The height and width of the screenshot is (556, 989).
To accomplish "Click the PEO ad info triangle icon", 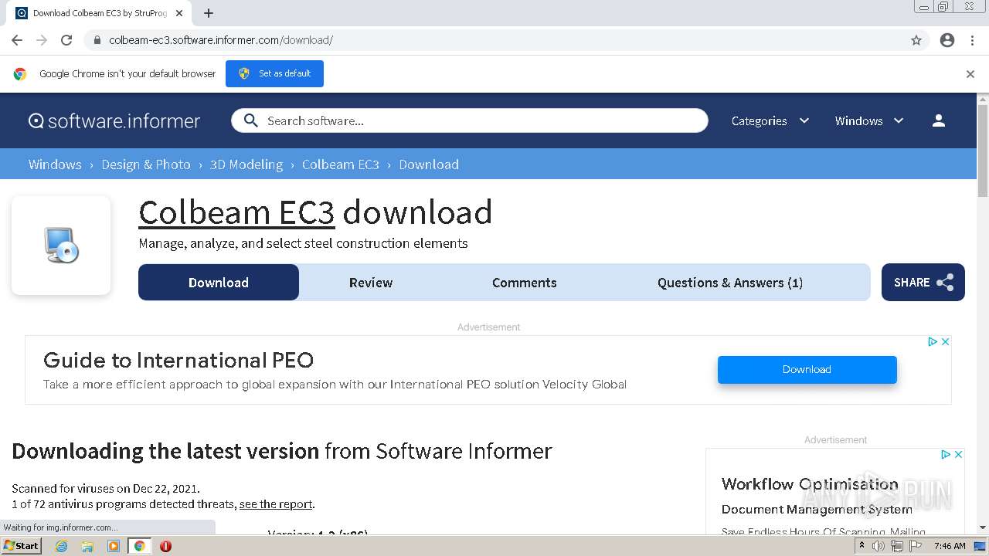I will point(933,341).
